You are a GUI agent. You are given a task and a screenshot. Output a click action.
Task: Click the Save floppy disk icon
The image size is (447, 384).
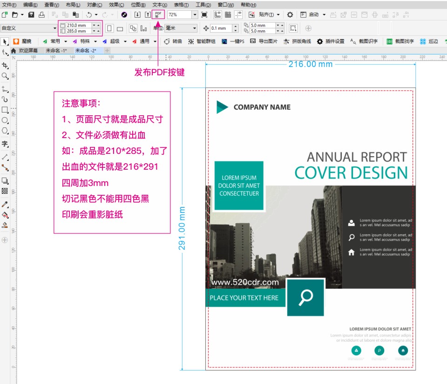click(31, 14)
